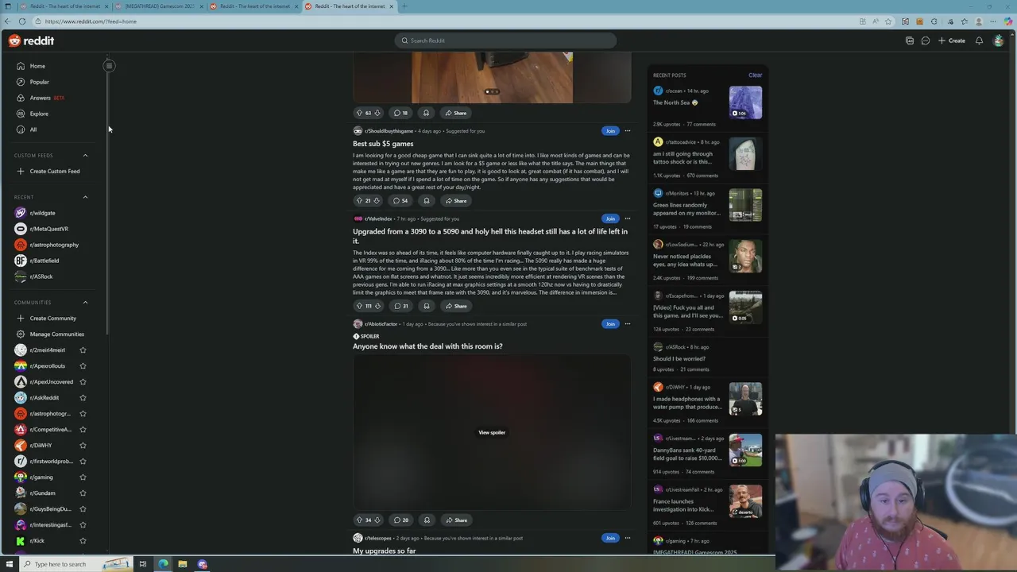Join r/AbioticFactor
The height and width of the screenshot is (572, 1017).
pyautogui.click(x=610, y=323)
